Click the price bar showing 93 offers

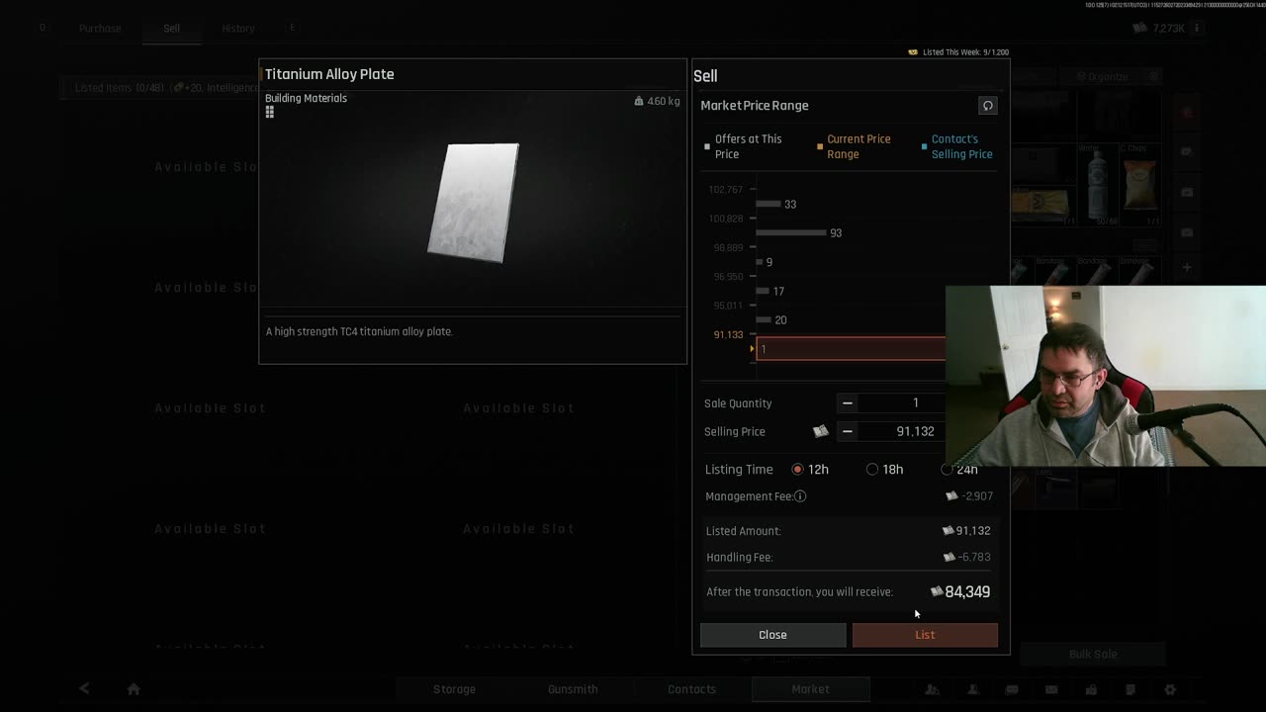(790, 233)
